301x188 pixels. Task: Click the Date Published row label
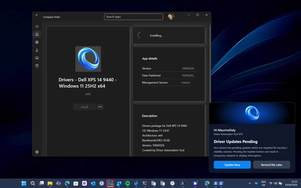pyautogui.click(x=151, y=76)
